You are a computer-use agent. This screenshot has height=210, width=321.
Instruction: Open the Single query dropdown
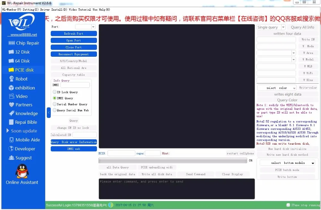point(283,27)
